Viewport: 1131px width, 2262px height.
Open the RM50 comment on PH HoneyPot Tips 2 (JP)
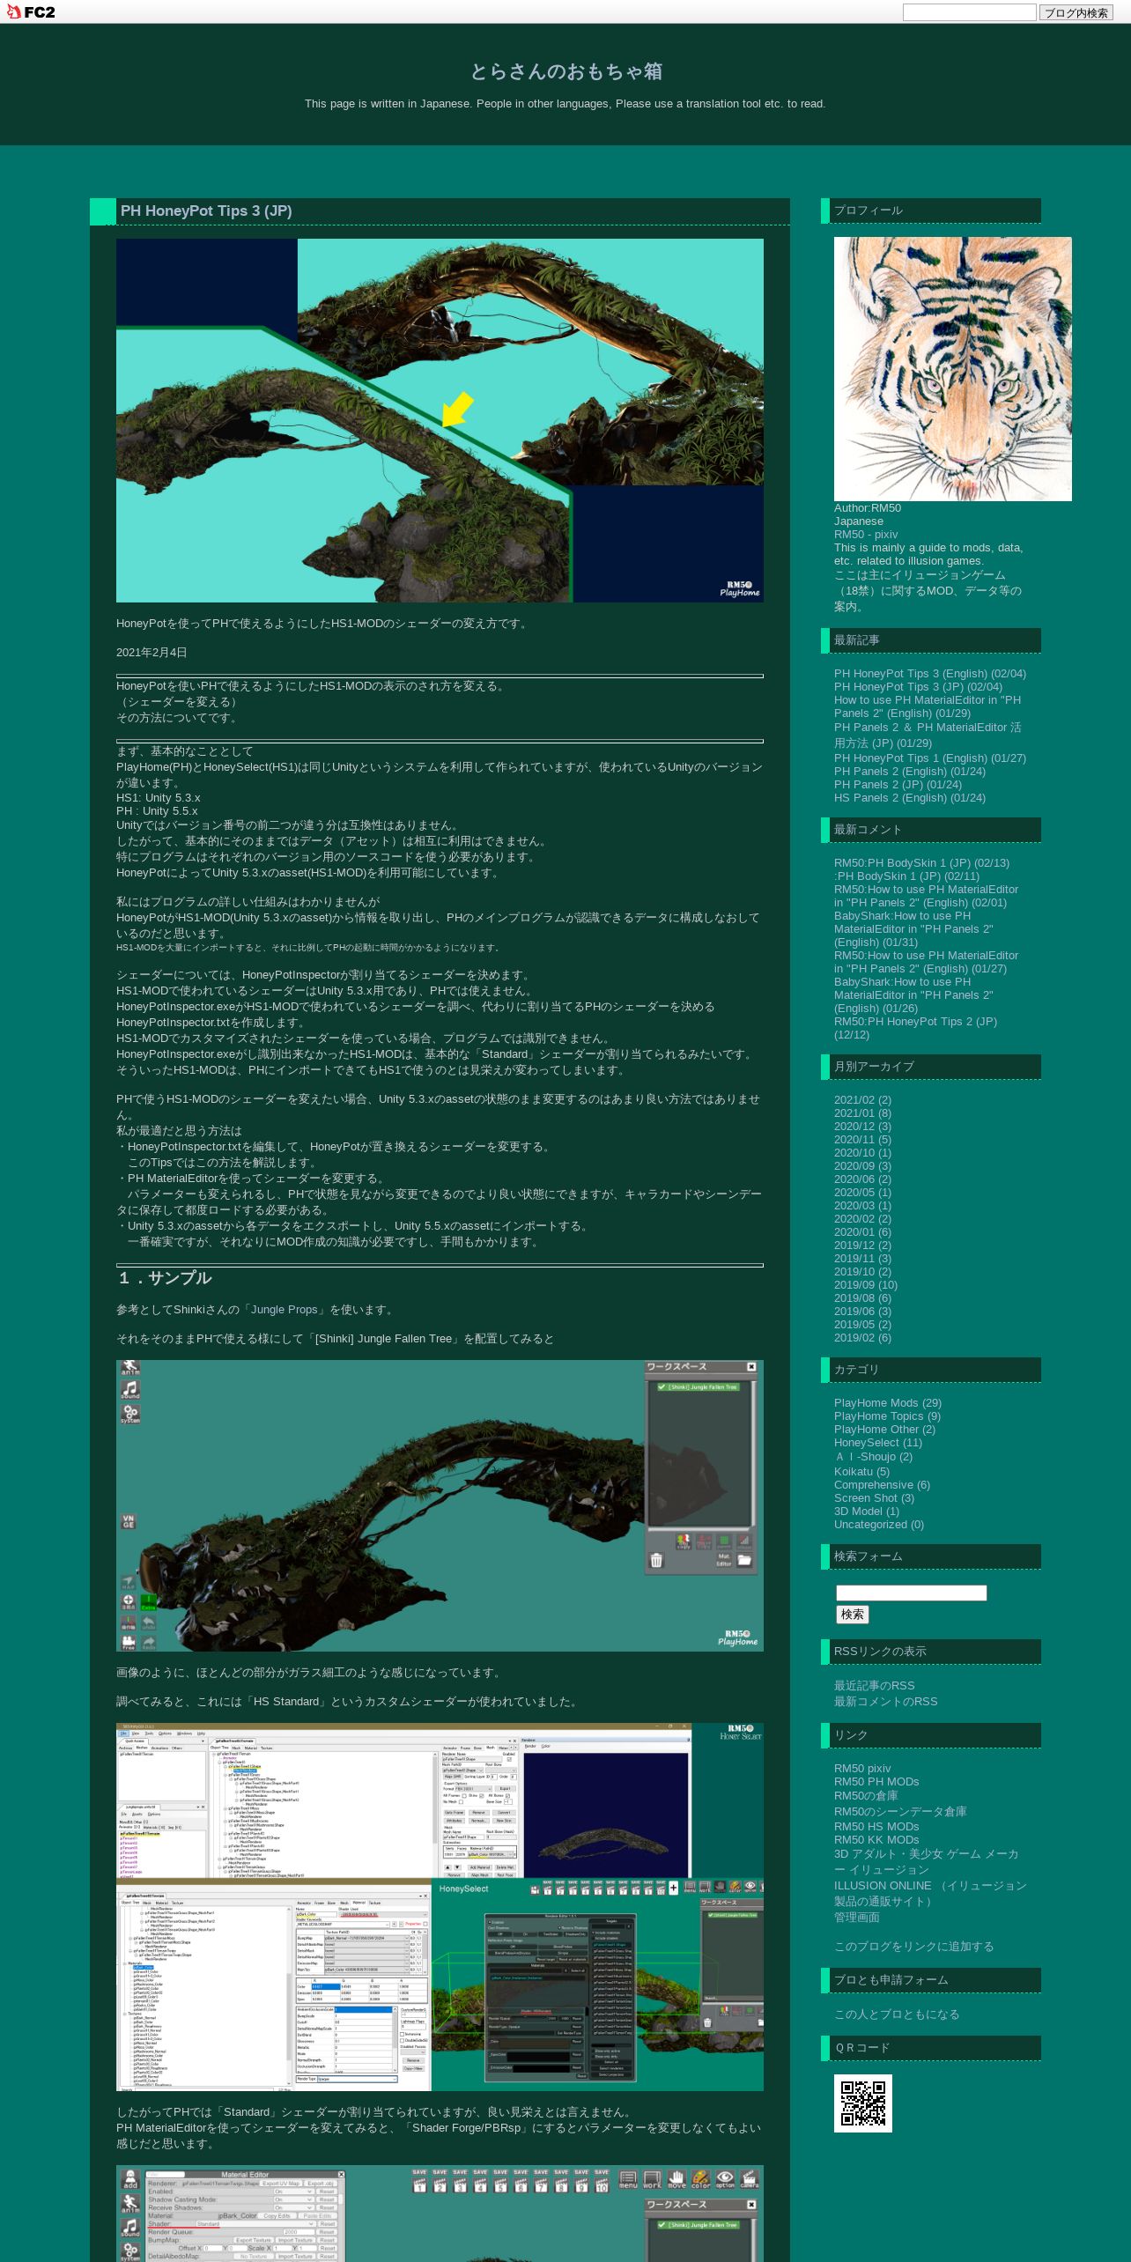(x=916, y=1028)
